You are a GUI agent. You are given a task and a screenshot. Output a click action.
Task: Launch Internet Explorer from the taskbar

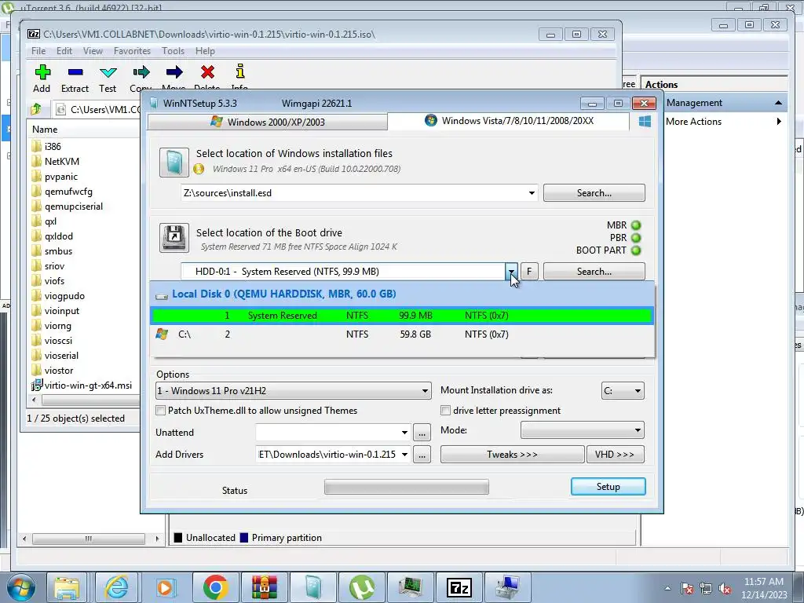[x=116, y=587]
